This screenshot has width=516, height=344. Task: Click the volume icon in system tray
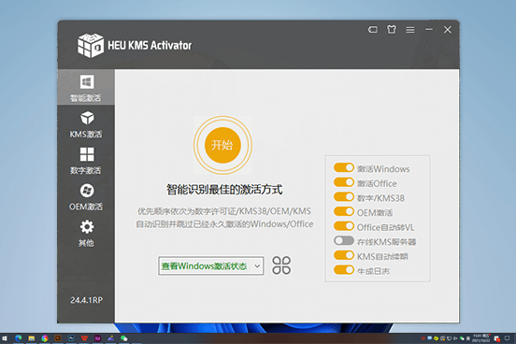(455, 338)
